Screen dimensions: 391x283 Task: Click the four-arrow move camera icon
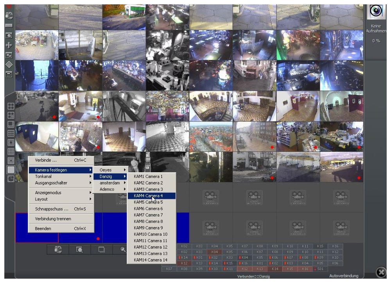tap(9, 45)
